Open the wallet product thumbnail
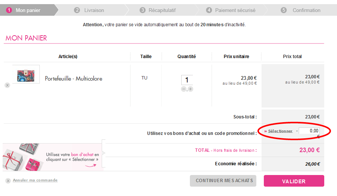Image resolution: width=337 pixels, height=196 pixels. [x=26, y=75]
